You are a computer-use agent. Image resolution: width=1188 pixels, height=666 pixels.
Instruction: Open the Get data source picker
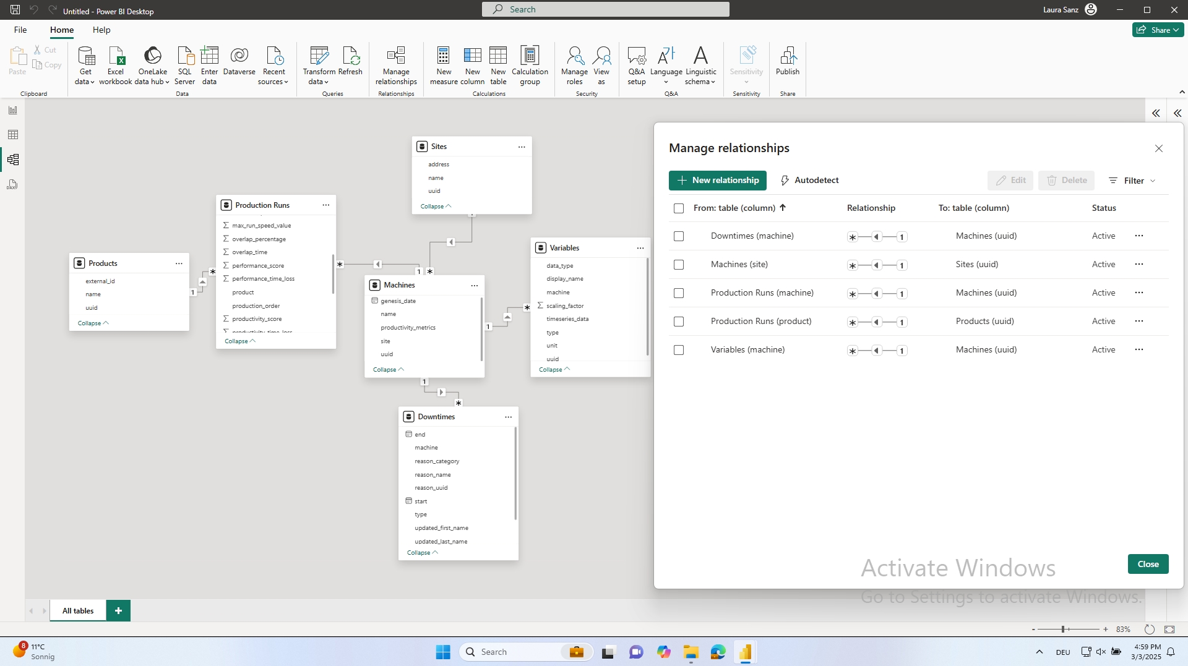[85, 66]
